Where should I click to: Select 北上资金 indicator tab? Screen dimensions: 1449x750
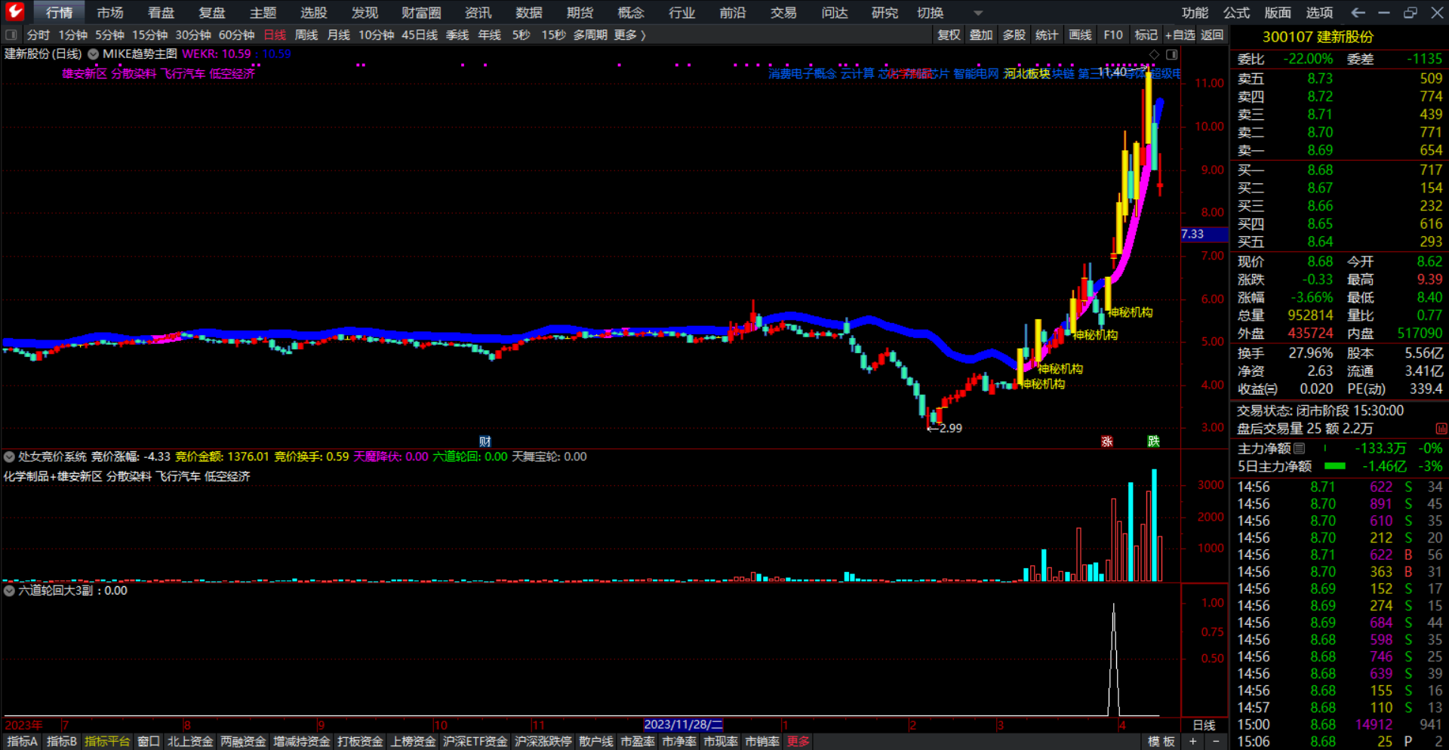tap(190, 742)
